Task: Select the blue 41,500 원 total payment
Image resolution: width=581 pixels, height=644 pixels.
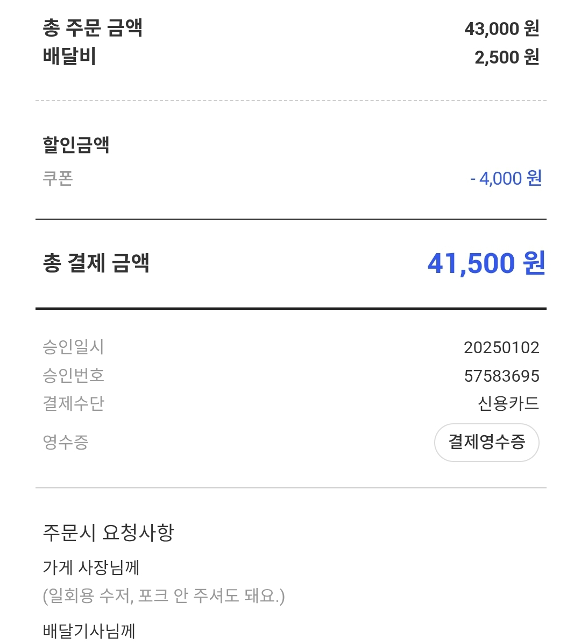Action: [486, 263]
